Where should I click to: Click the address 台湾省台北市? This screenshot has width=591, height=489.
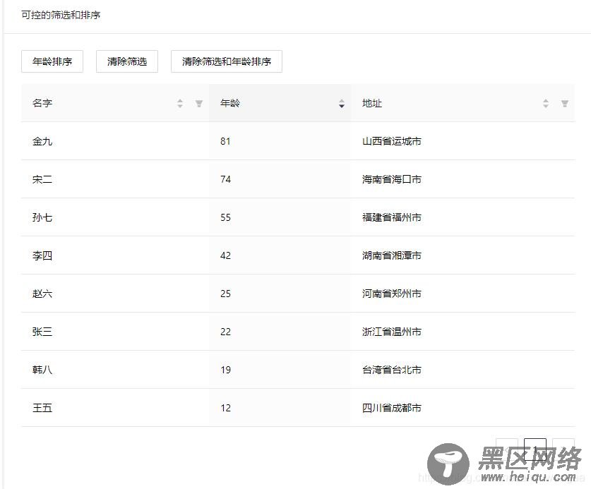[392, 370]
